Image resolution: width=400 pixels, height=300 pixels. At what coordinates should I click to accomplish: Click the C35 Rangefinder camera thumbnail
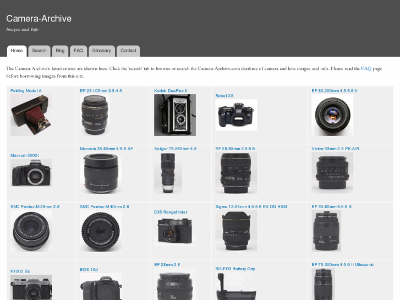click(175, 231)
